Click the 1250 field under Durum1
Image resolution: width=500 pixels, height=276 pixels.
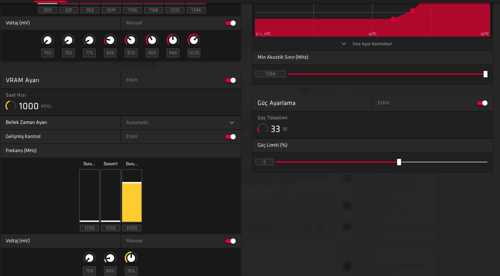tap(111, 228)
